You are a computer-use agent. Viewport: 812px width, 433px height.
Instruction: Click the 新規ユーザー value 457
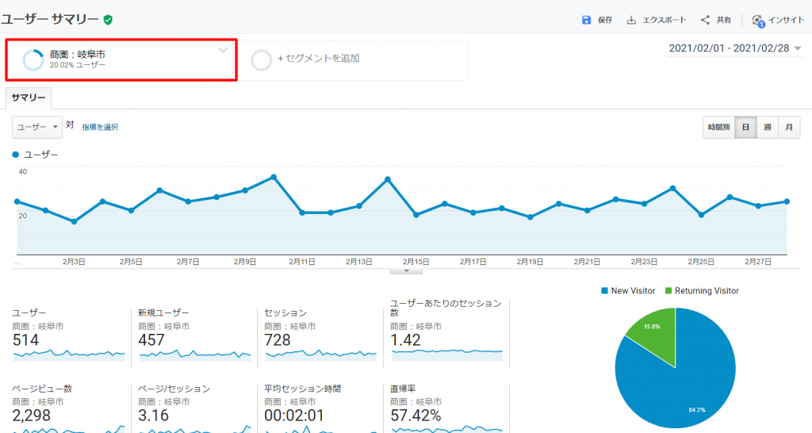151,340
